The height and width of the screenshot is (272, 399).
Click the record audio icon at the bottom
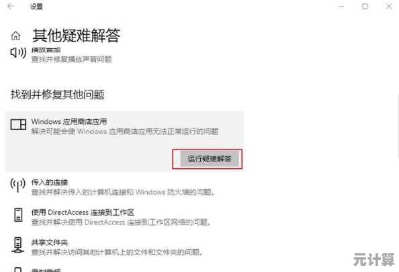tap(18, 269)
